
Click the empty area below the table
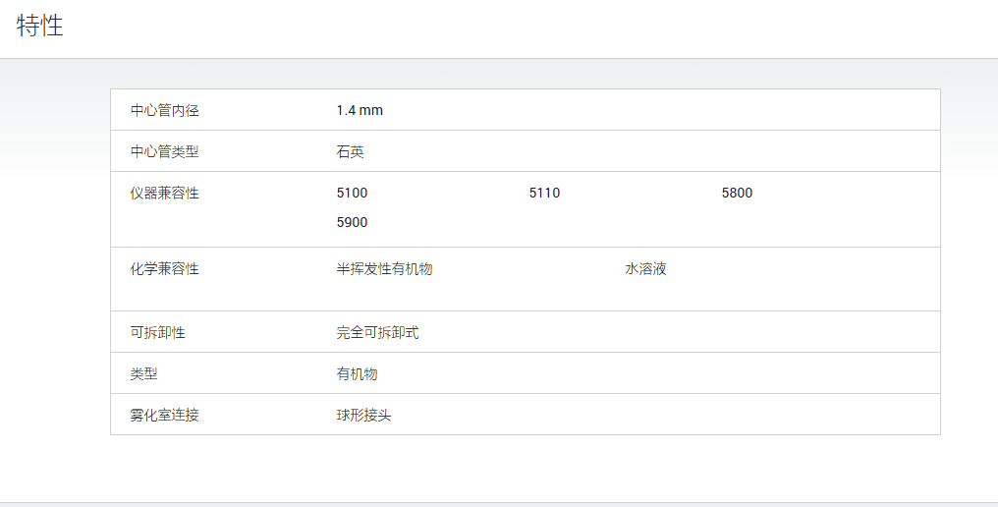click(499, 468)
